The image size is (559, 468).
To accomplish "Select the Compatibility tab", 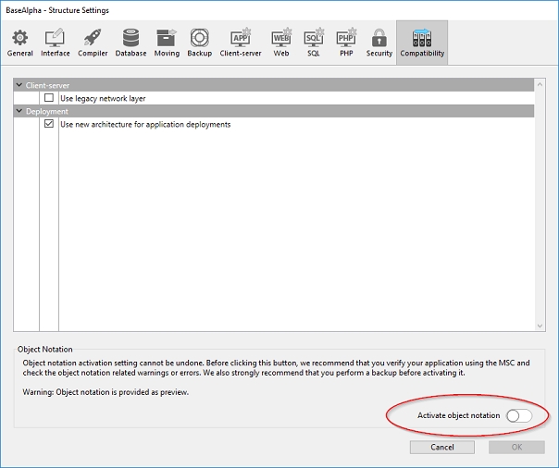I will 422,42.
